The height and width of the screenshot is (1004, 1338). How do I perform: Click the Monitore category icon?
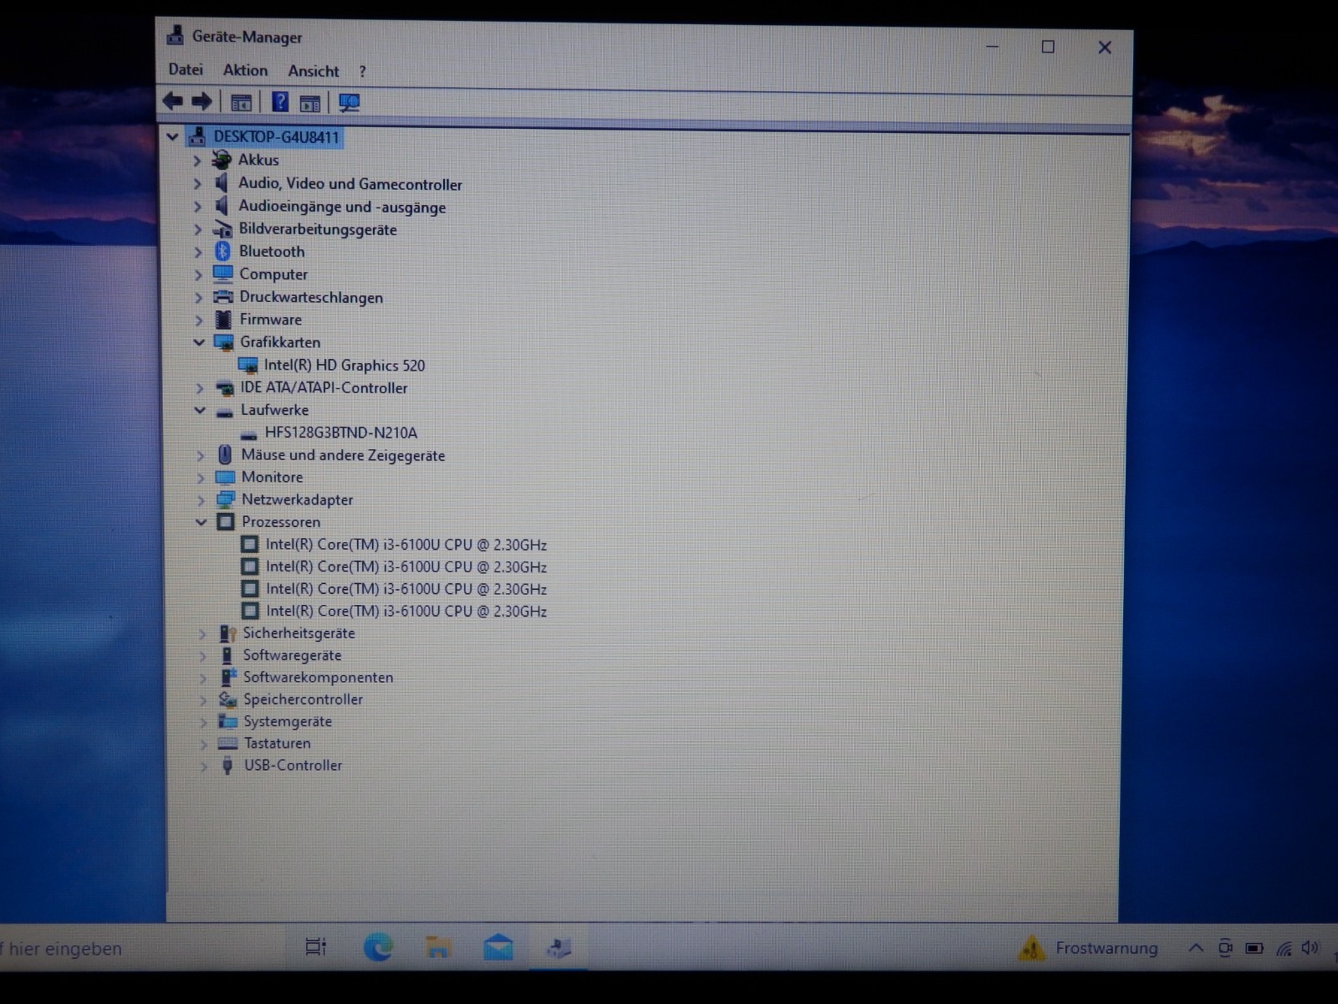click(x=225, y=477)
